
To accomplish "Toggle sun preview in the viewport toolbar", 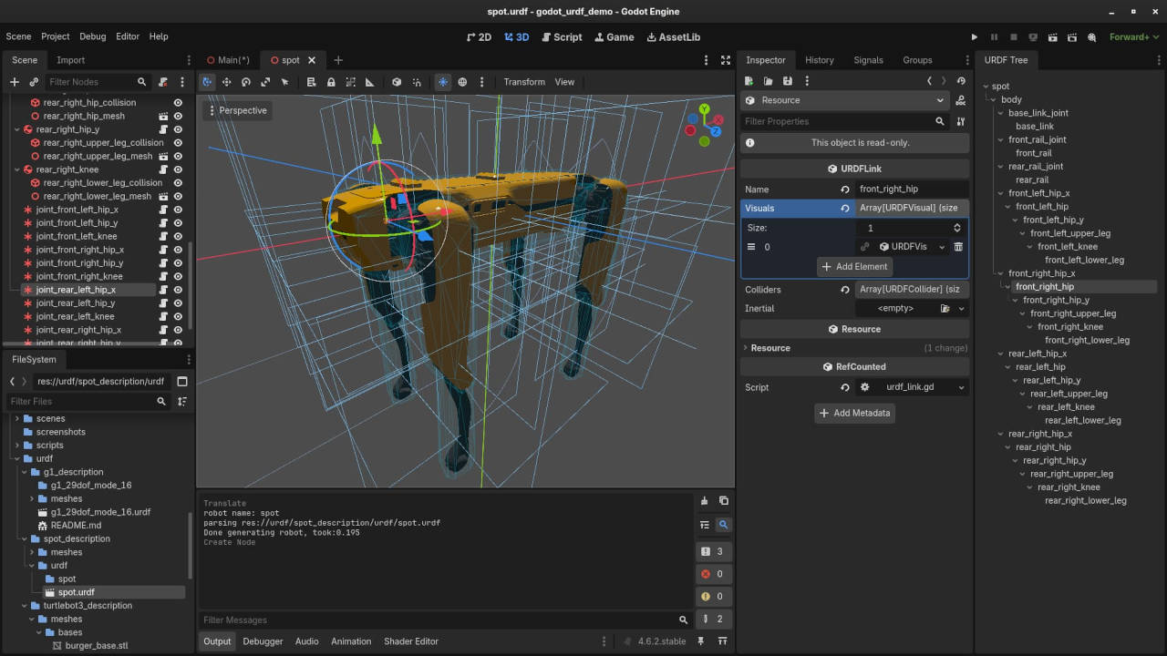I will 443,82.
